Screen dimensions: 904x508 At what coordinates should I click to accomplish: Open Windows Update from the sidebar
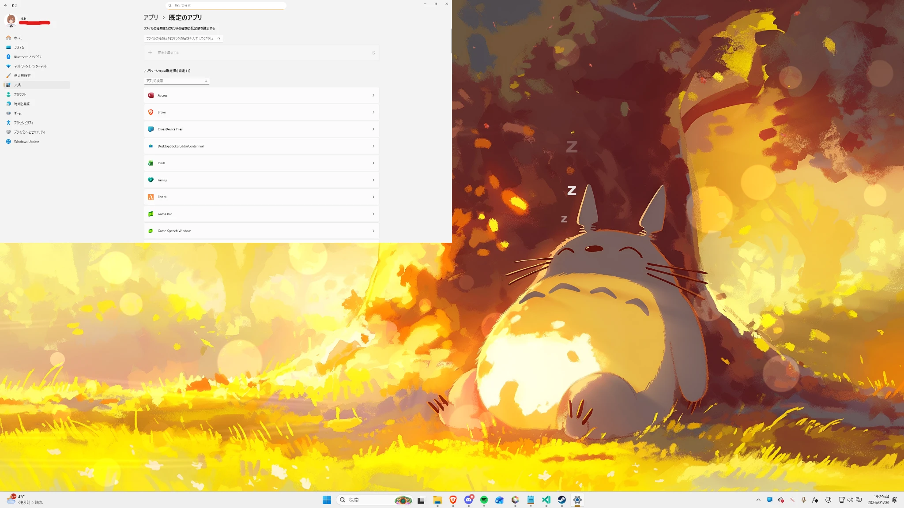[x=26, y=142]
